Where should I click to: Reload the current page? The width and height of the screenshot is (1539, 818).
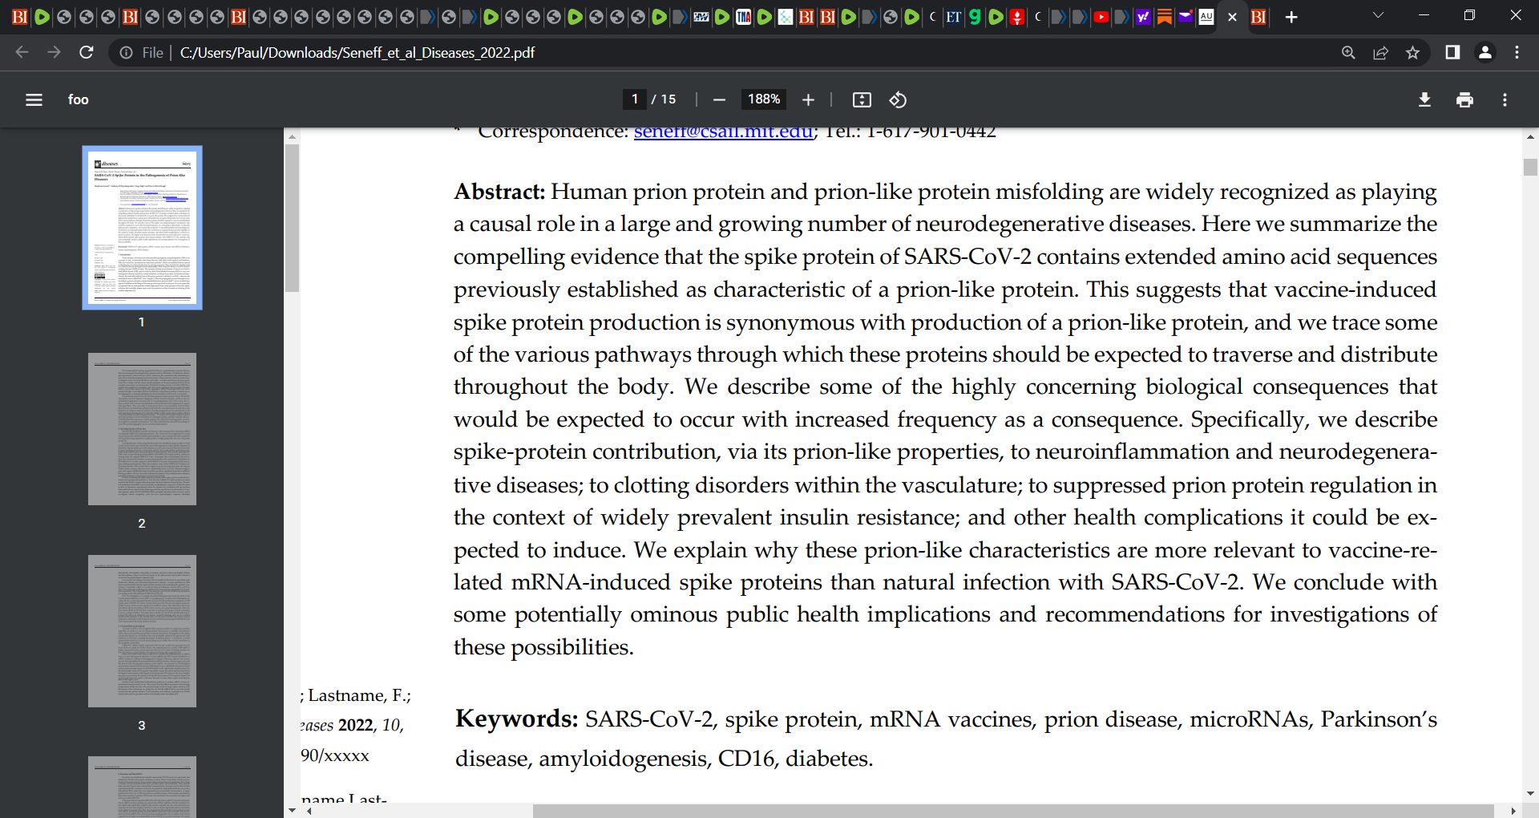tap(87, 52)
